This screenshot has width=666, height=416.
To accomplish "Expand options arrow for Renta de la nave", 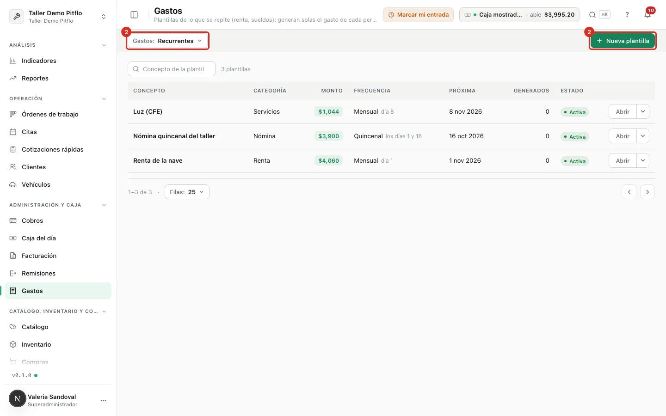I will 643,160.
